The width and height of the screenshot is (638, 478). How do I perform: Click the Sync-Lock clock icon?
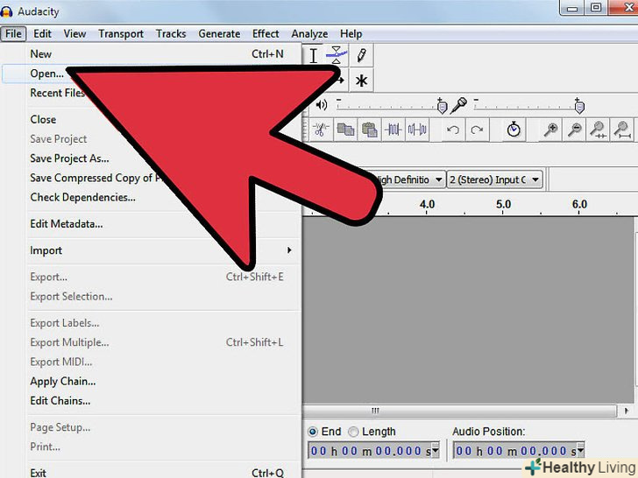tap(514, 130)
